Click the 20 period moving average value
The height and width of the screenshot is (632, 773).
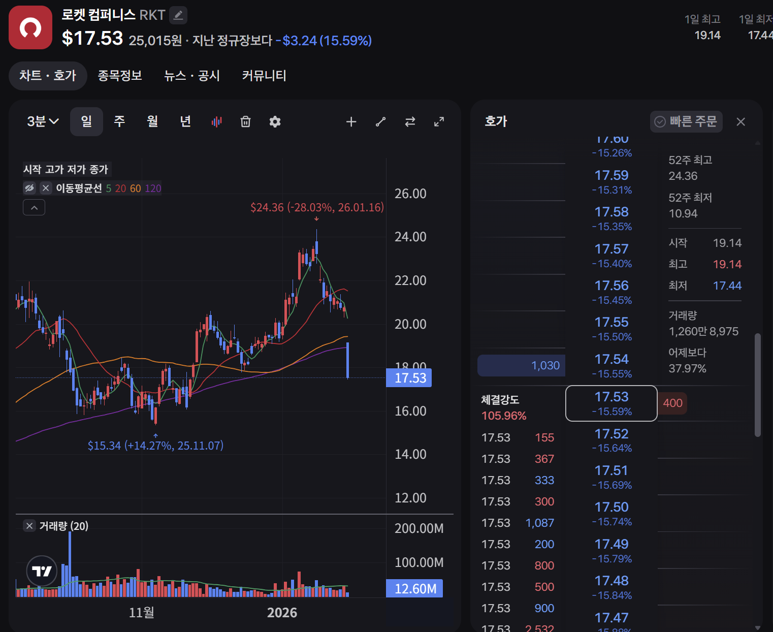tap(120, 188)
